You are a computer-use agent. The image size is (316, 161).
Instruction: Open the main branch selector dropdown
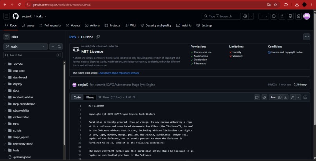pos(25,47)
